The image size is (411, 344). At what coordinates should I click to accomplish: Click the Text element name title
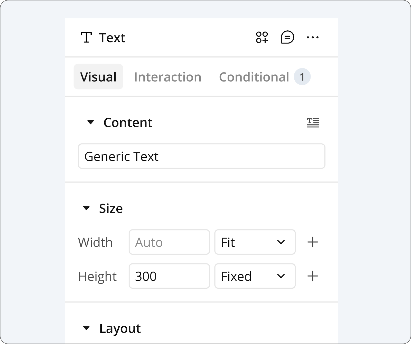click(x=112, y=38)
